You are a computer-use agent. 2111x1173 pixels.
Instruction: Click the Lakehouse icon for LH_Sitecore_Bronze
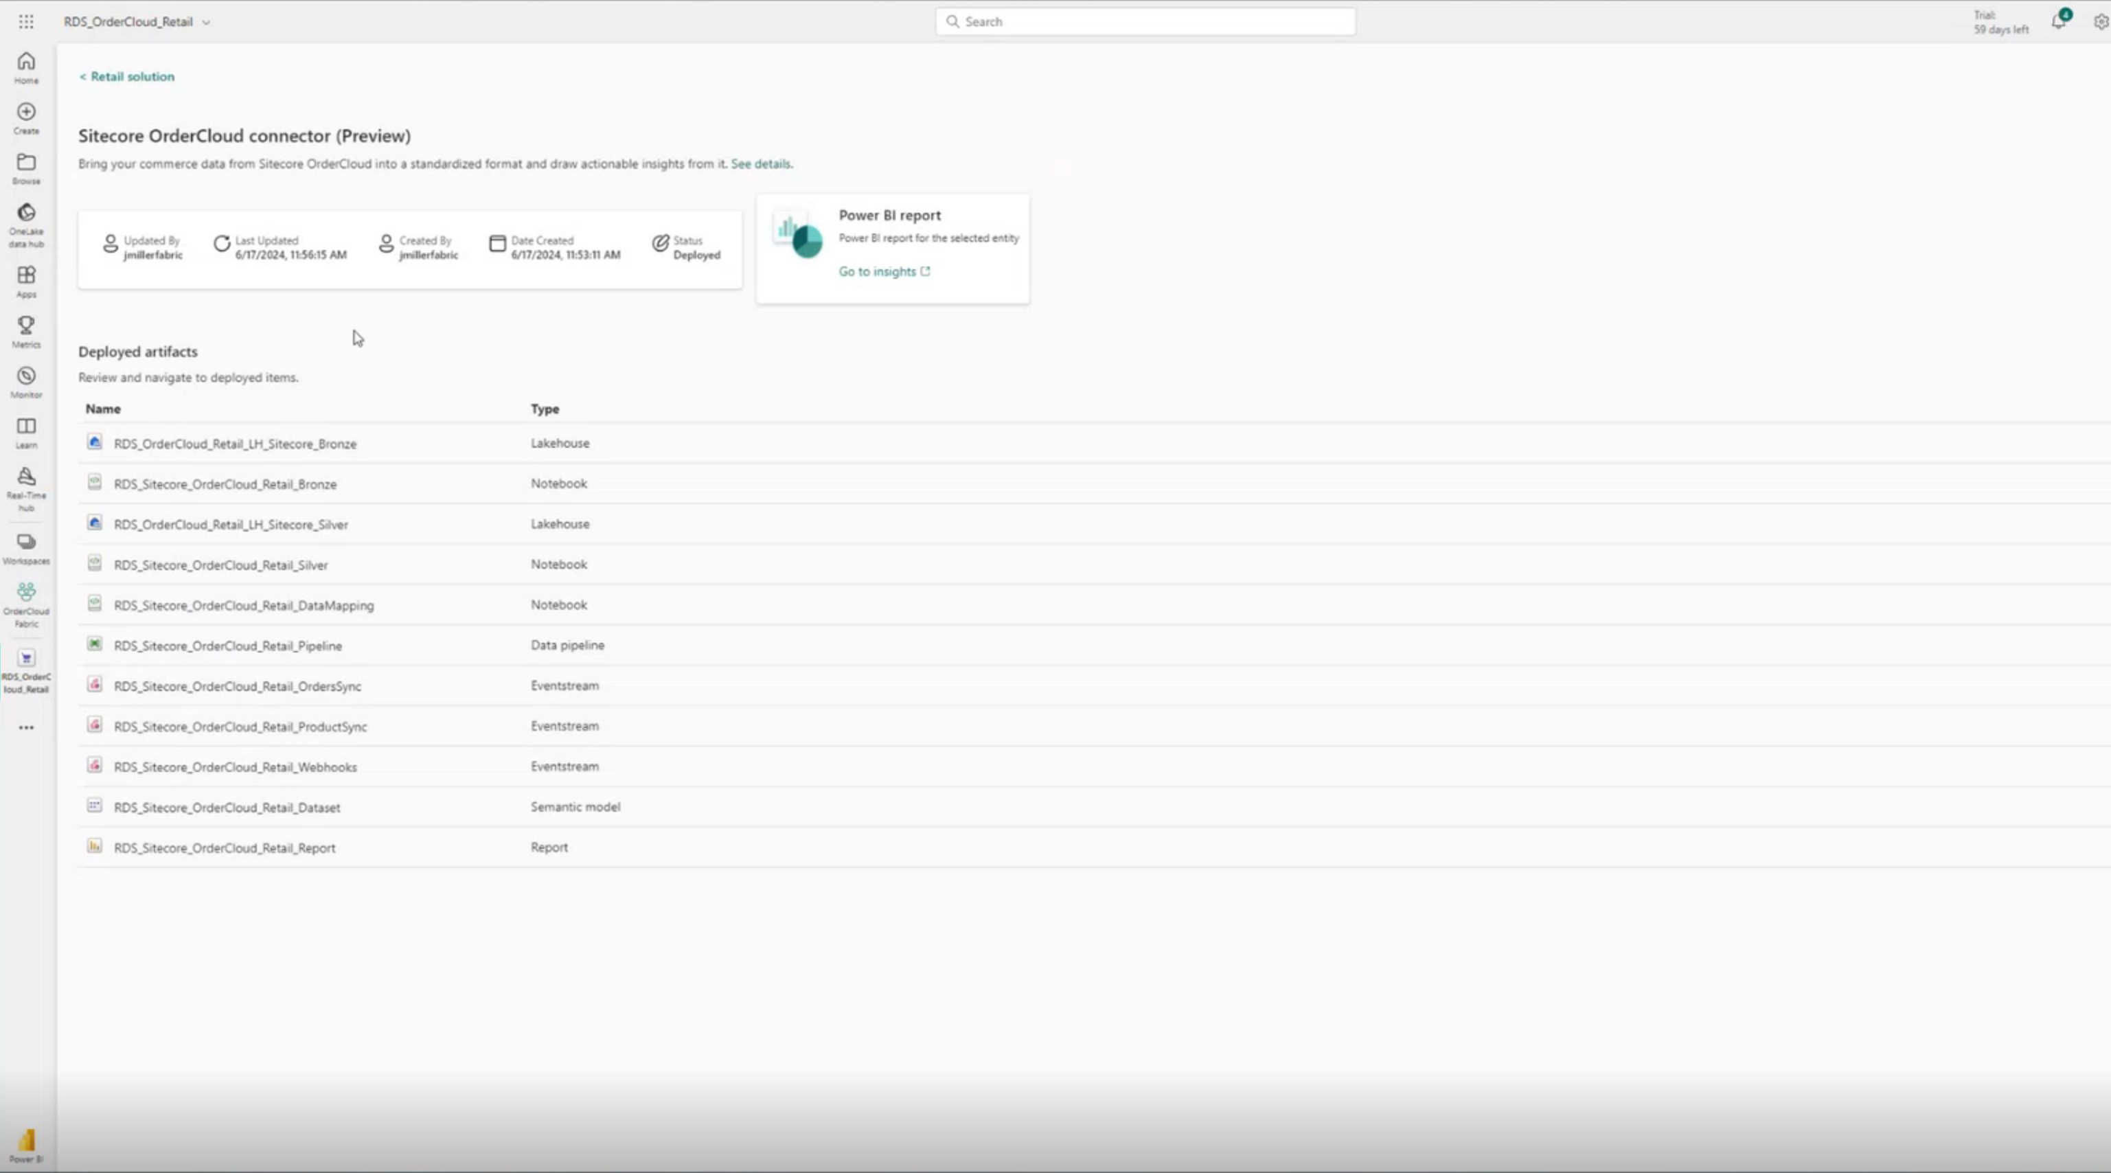point(95,442)
